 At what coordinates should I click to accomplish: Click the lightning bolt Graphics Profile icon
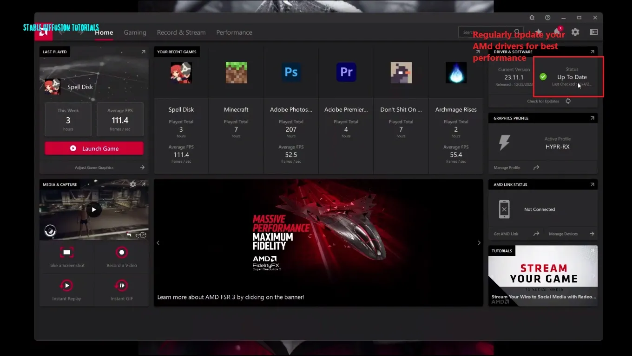(x=504, y=143)
